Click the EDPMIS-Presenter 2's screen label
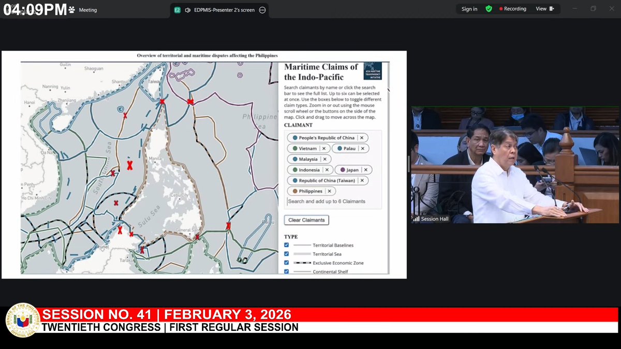The width and height of the screenshot is (621, 349). point(224,10)
